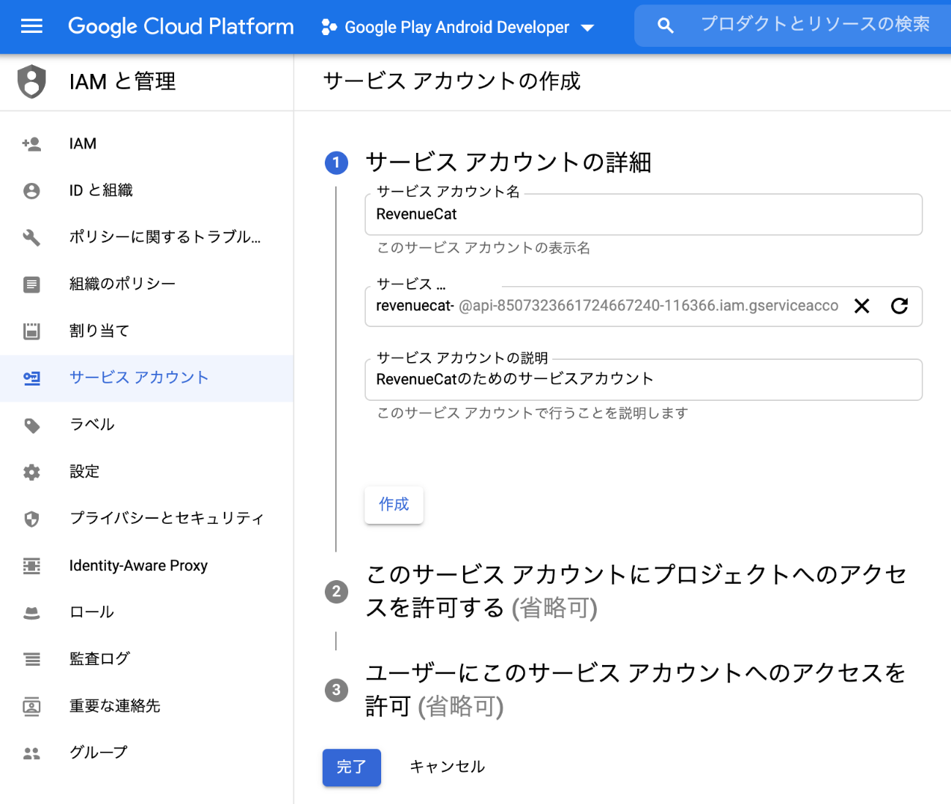Click the 完了 button
The width and height of the screenshot is (951, 804).
click(x=351, y=767)
